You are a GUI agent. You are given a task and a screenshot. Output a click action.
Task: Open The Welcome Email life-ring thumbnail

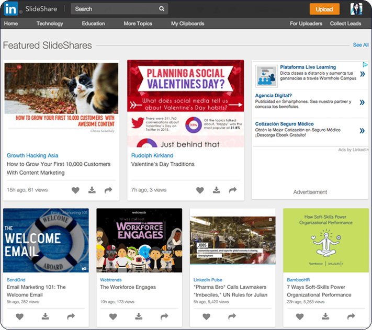click(46, 241)
